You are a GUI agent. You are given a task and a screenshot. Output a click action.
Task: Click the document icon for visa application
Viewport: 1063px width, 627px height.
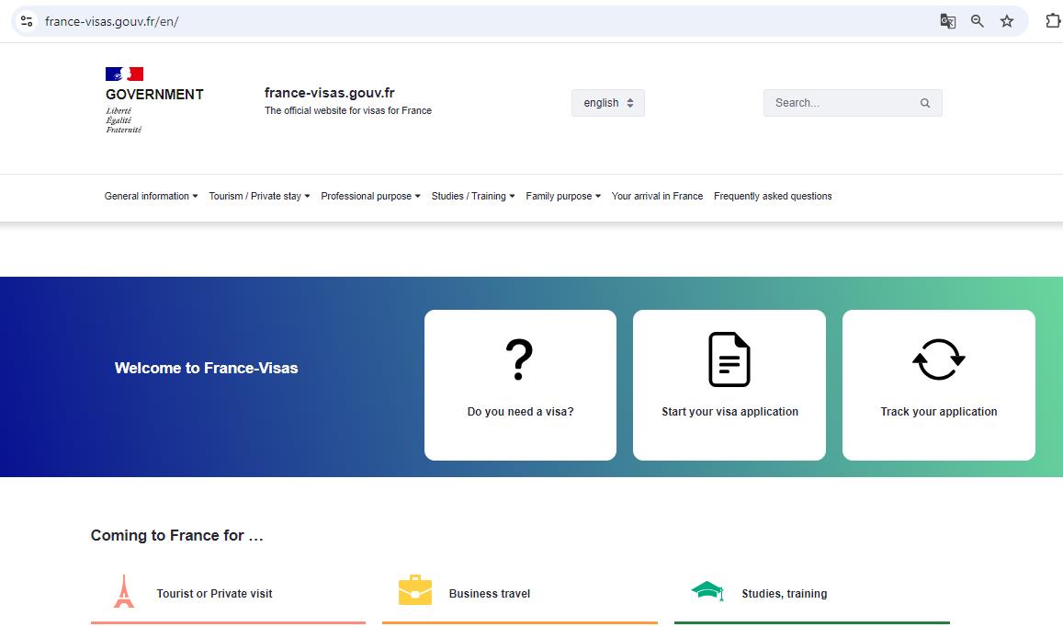pos(729,359)
